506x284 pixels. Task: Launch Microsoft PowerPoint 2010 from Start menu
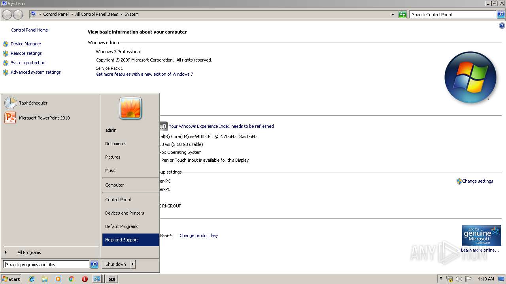pos(51,118)
